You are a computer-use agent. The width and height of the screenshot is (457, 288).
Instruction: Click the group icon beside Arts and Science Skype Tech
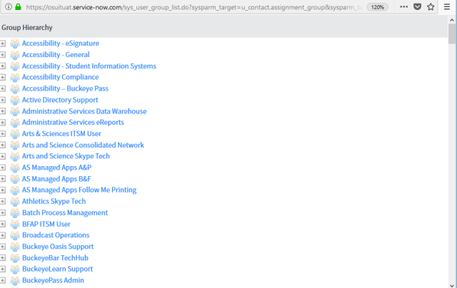(15, 157)
